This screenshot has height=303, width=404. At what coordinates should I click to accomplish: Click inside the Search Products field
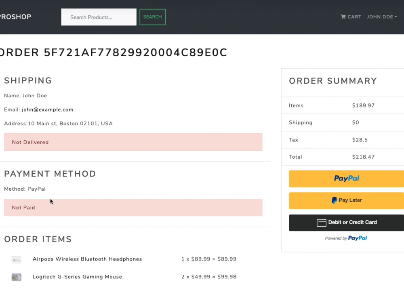tap(98, 17)
